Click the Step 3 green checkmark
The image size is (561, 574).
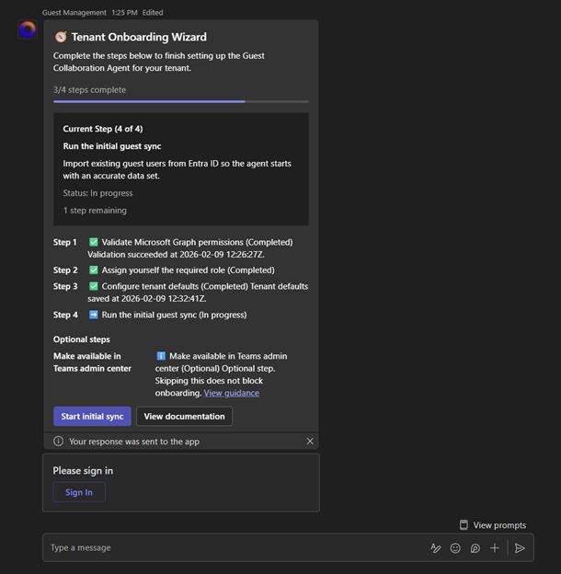pyautogui.click(x=94, y=287)
